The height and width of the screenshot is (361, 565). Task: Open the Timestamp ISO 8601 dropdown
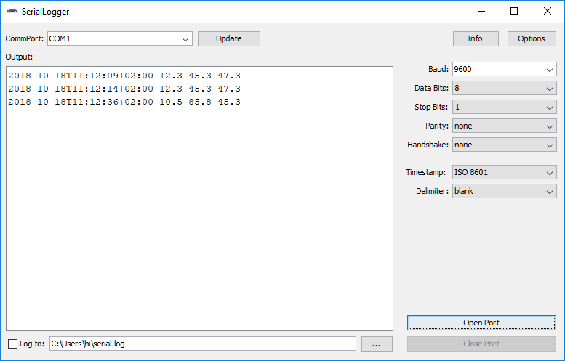504,172
